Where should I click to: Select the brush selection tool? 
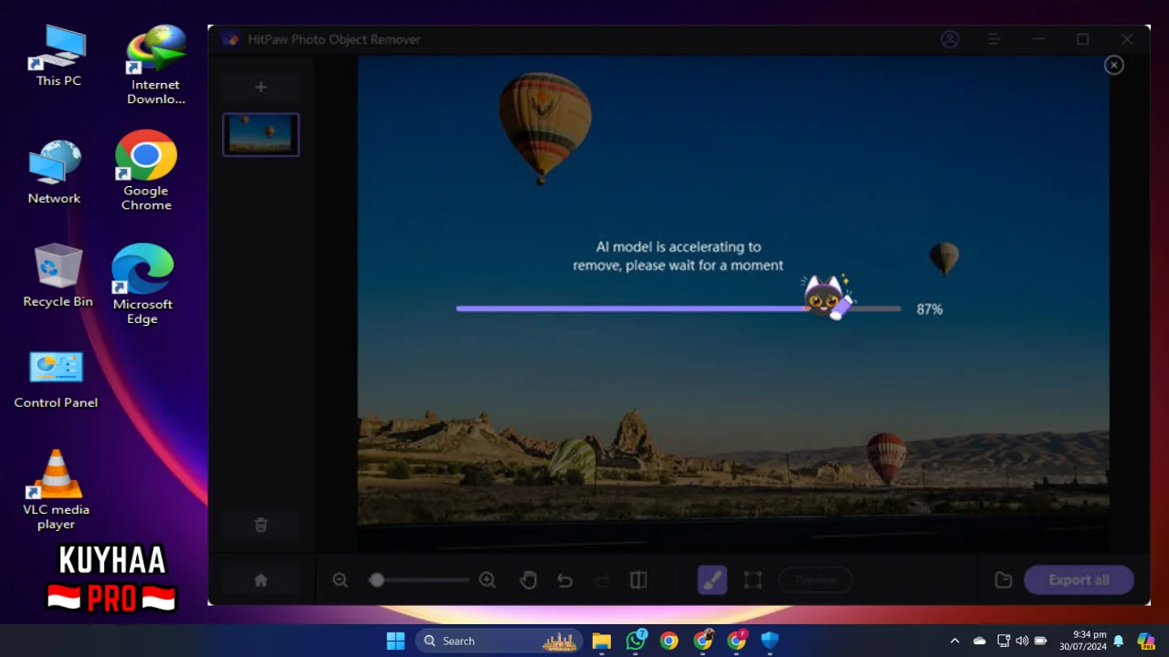click(712, 580)
